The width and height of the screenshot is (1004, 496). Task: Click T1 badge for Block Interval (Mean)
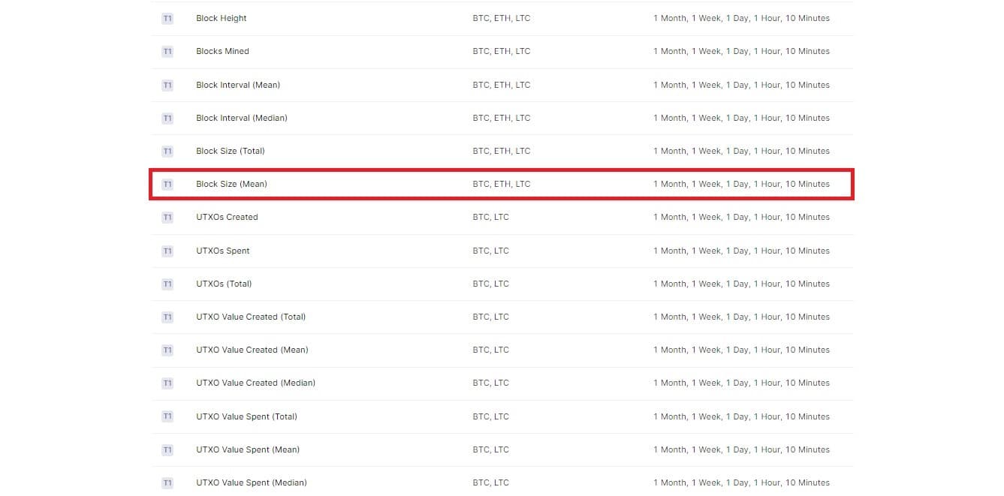click(167, 86)
